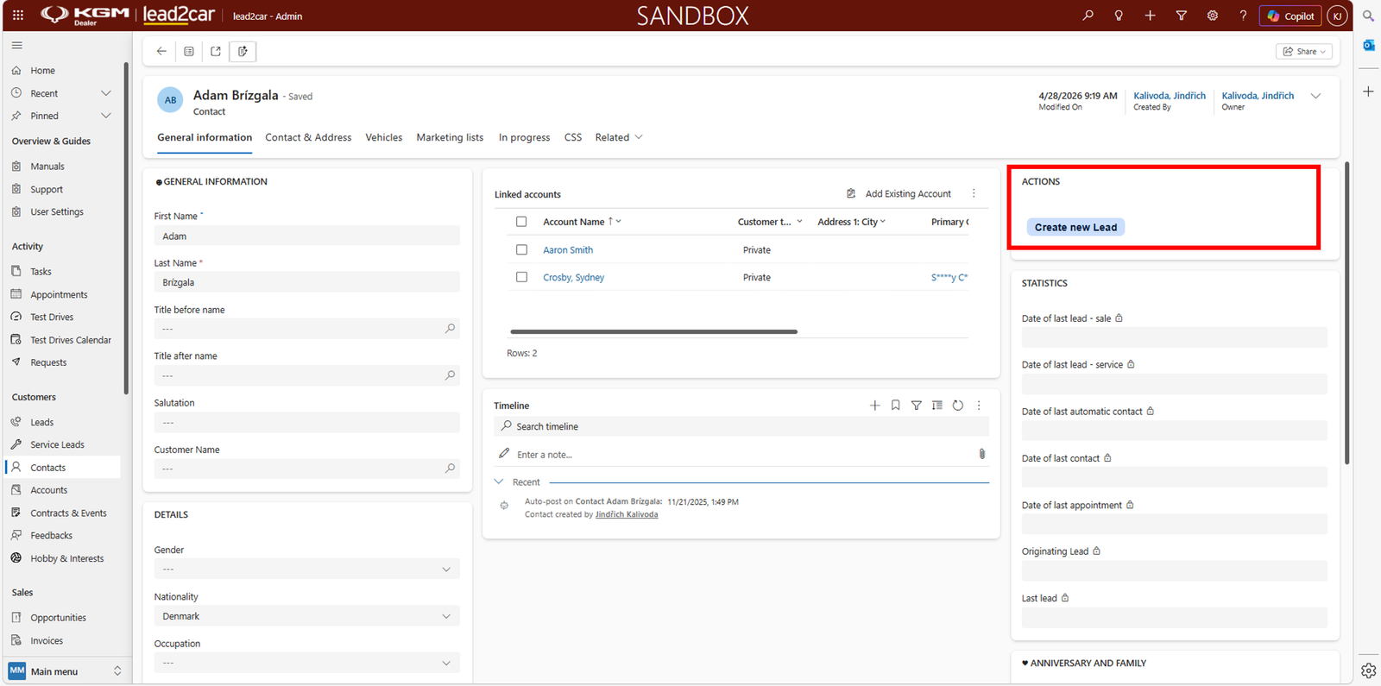Expand the Recent item in sidebar

(x=106, y=93)
